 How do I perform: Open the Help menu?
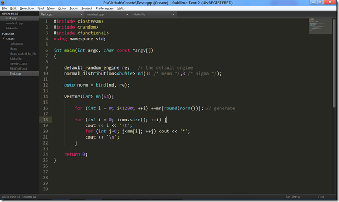point(121,8)
